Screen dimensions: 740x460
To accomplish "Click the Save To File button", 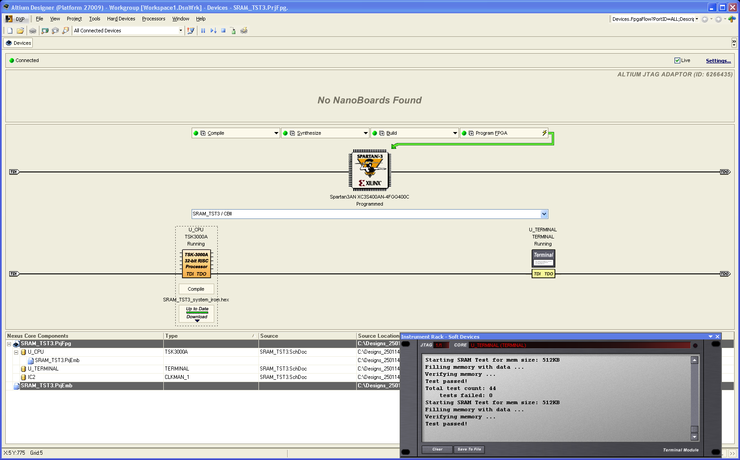I will coord(469,449).
